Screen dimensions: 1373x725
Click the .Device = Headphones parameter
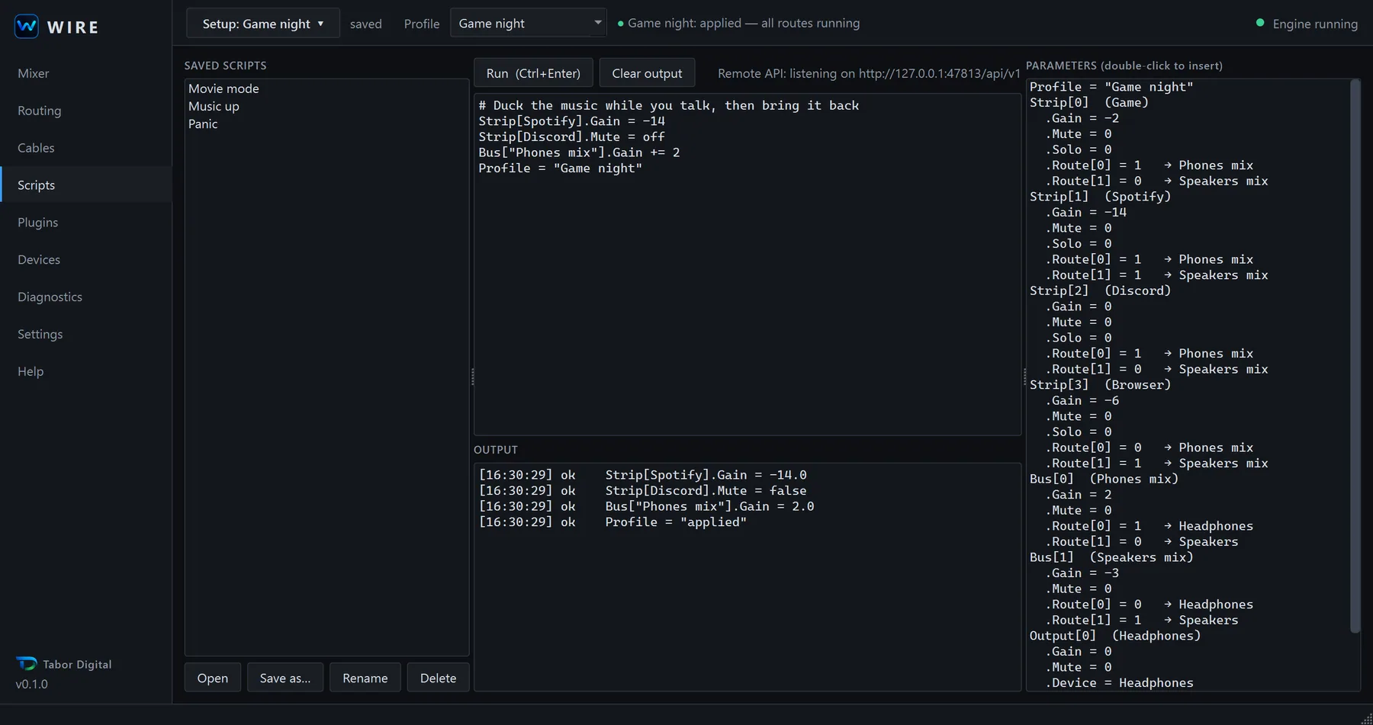click(x=1188, y=683)
